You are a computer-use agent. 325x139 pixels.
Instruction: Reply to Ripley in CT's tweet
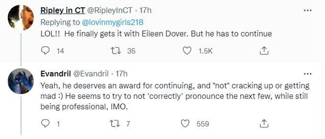tap(45, 51)
